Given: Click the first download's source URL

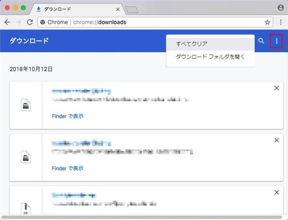Looking at the screenshot, I should tap(120, 100).
